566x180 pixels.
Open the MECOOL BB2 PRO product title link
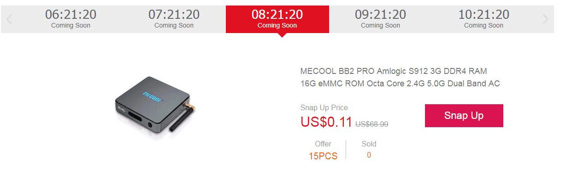click(x=400, y=77)
